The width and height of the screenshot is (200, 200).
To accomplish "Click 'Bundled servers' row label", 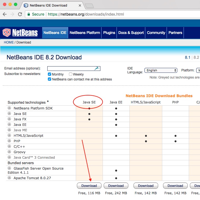I will click(21, 163).
